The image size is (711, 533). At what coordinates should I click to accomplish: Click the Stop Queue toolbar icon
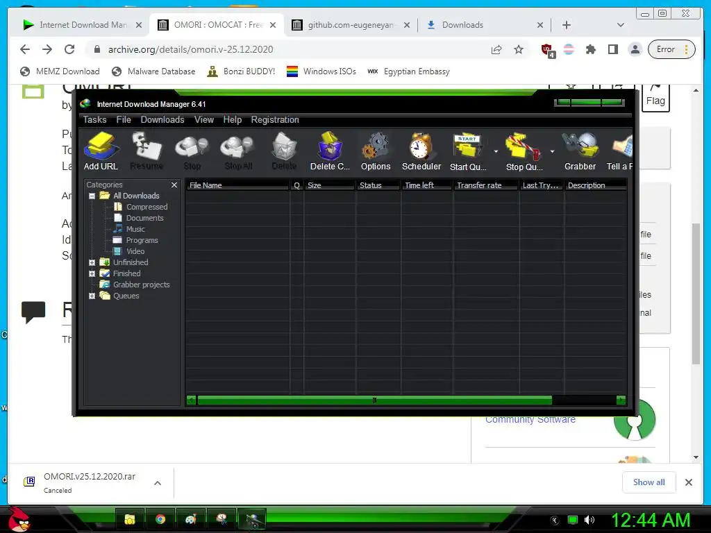tap(524, 151)
